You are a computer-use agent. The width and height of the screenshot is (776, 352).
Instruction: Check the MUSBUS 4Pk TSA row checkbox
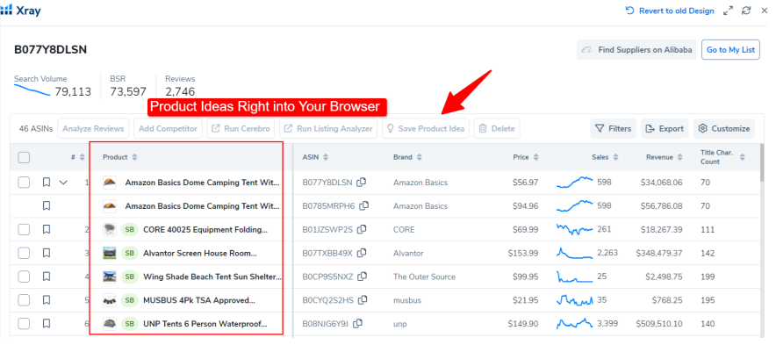point(24,300)
